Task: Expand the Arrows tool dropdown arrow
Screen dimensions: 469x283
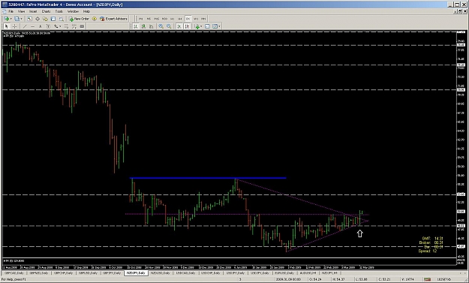Action: click(x=60, y=26)
